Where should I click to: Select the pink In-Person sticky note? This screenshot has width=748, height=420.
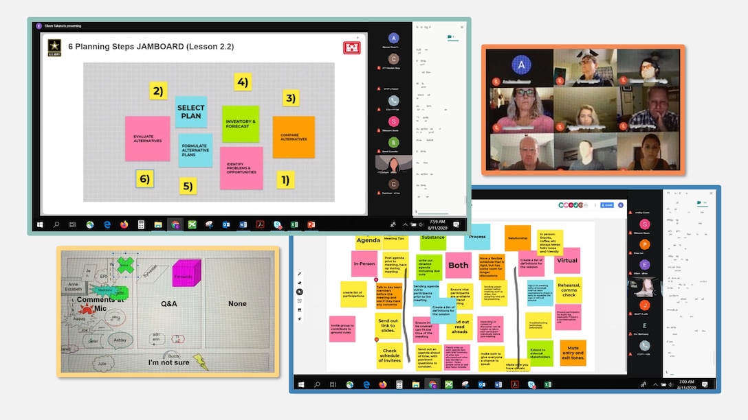[364, 264]
